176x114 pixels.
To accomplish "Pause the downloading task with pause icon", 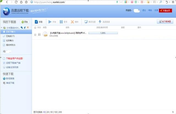I will click(x=39, y=34).
